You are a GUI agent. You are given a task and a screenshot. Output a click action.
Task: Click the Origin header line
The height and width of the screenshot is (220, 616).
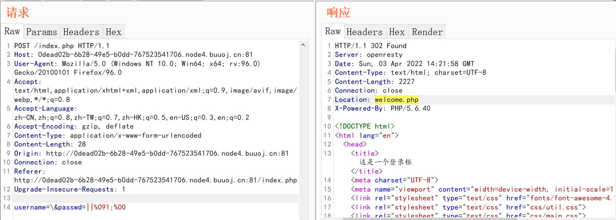(151, 153)
